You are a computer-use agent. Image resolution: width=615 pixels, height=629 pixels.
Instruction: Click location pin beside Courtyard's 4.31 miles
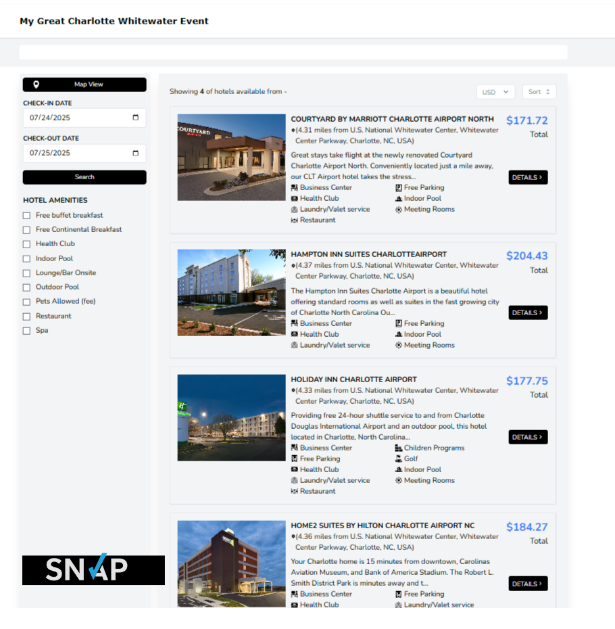pos(293,130)
